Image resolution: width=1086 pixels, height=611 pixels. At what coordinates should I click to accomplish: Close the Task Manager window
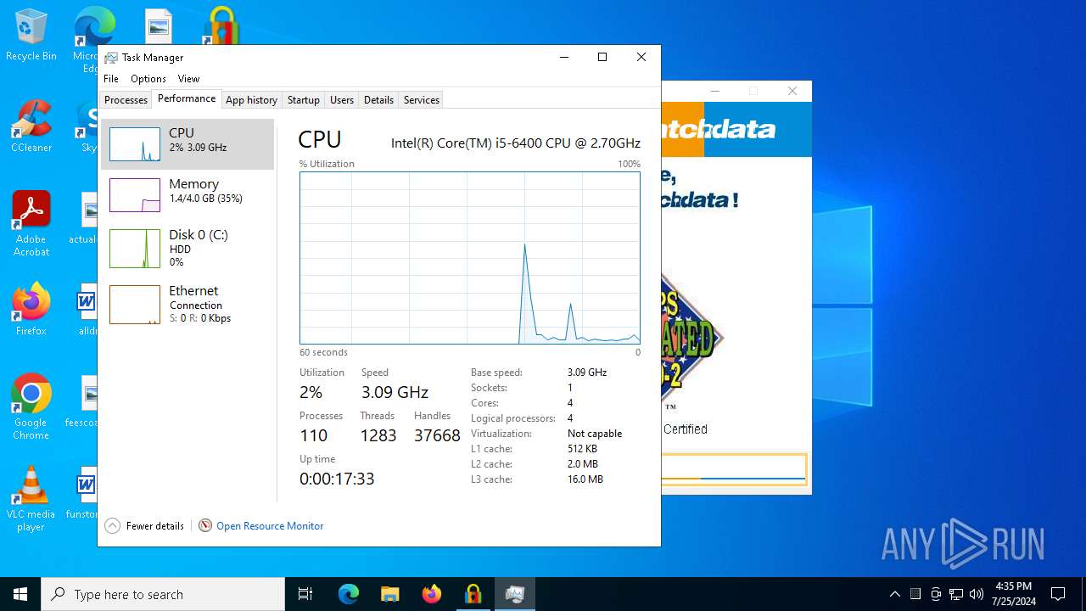click(641, 57)
